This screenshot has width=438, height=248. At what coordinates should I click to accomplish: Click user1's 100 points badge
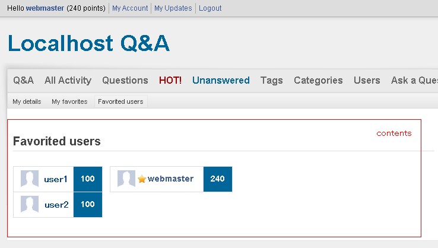(x=88, y=179)
